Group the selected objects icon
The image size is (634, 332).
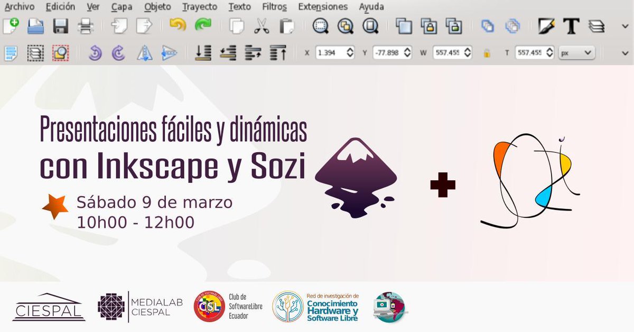pyautogui.click(x=488, y=26)
